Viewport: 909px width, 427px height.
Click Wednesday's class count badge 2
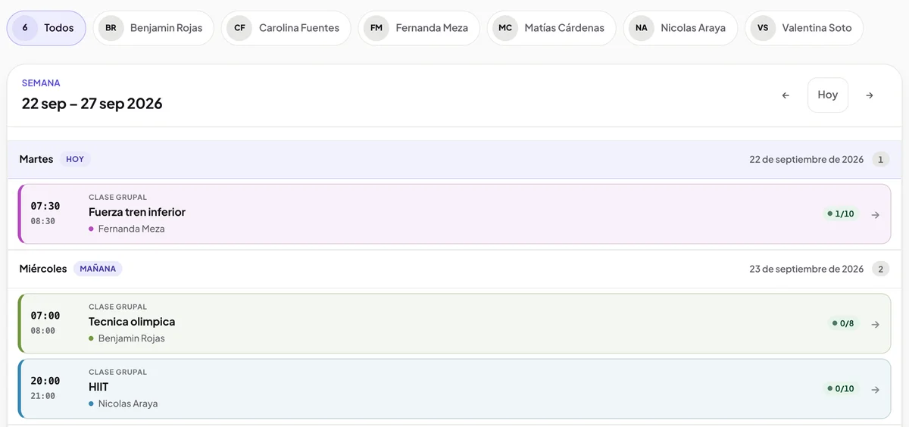click(881, 269)
